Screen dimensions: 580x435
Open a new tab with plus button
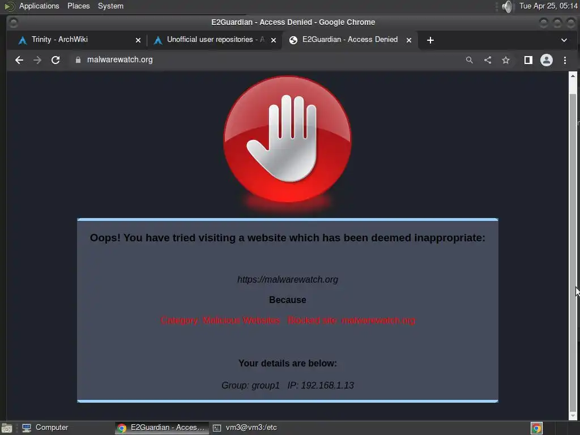(x=430, y=40)
